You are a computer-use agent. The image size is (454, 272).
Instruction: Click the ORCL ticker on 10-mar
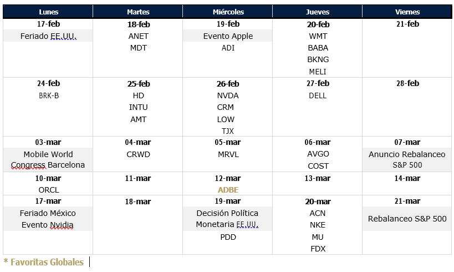pos(49,190)
